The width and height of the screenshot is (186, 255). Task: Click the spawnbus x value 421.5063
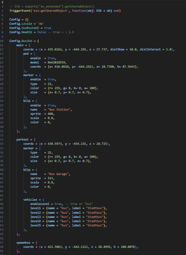55,247
